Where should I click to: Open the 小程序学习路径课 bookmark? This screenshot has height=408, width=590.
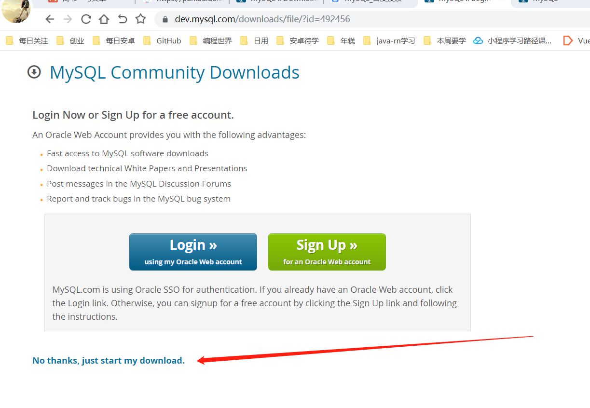pos(512,41)
